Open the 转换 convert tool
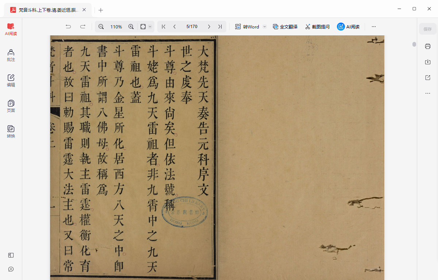Screen dimensions: 438x280 11,132
